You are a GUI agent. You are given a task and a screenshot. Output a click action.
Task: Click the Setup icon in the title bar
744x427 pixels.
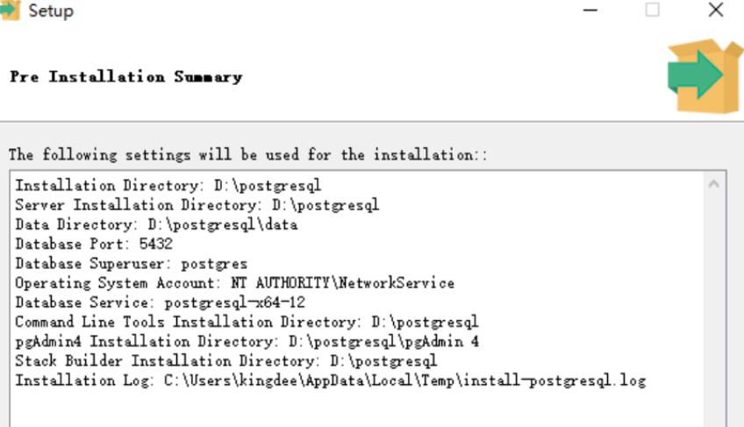click(x=10, y=10)
